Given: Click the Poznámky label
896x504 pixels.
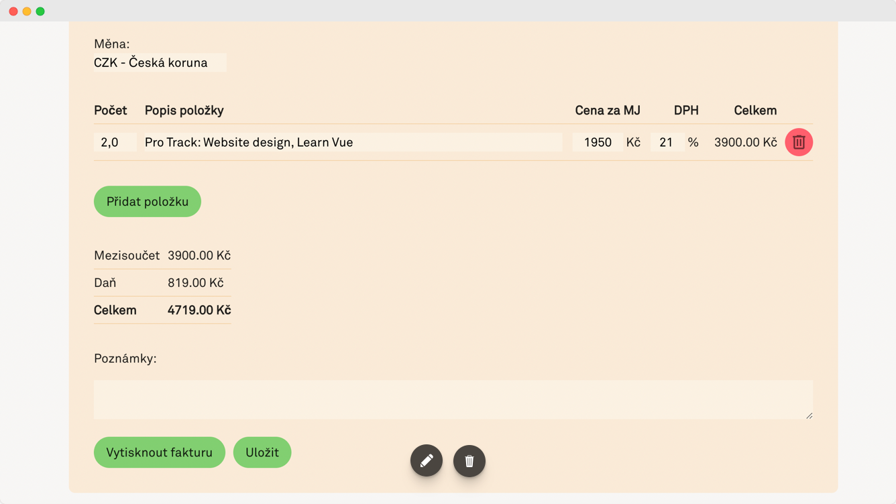Looking at the screenshot, I should coord(125,359).
